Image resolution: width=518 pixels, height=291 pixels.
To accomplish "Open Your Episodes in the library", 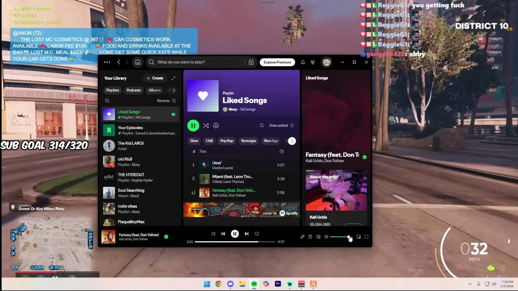I will [x=140, y=130].
